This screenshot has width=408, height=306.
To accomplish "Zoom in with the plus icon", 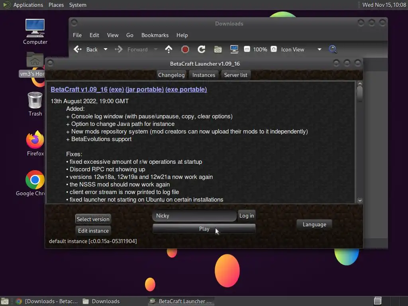I will pyautogui.click(x=274, y=49).
